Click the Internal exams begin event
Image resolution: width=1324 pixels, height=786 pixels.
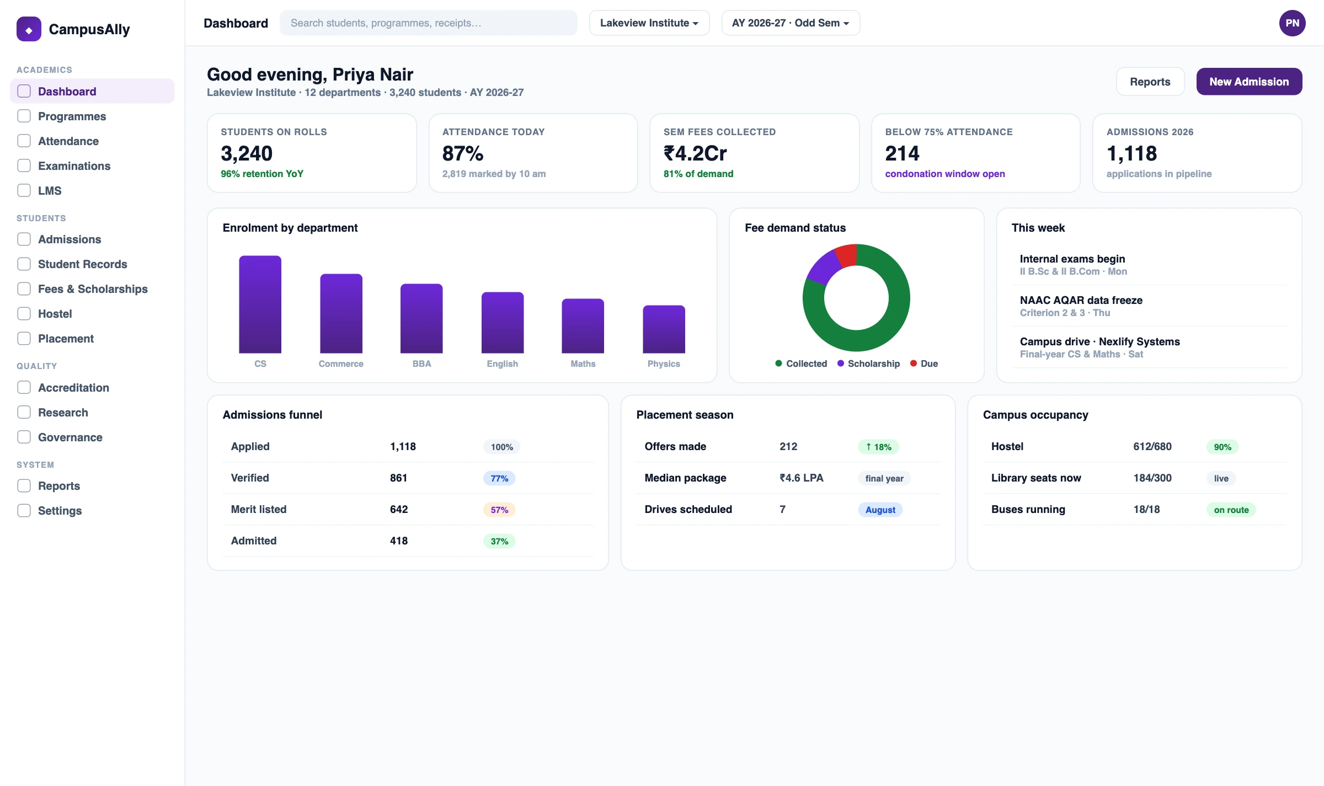(x=1149, y=265)
